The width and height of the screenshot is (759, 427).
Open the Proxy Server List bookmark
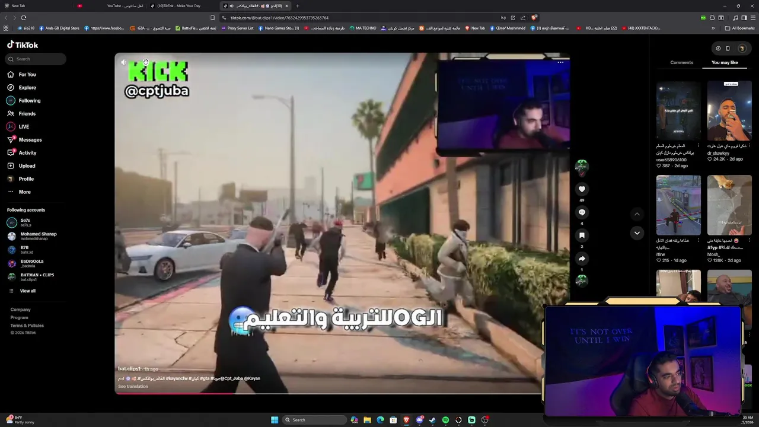237,28
